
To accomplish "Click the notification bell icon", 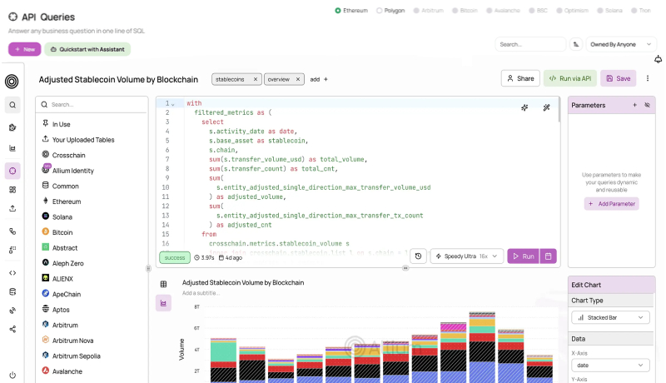I will 659,59.
